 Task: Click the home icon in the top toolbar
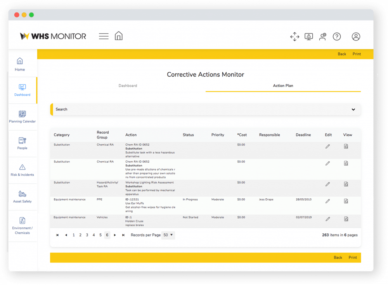click(119, 35)
